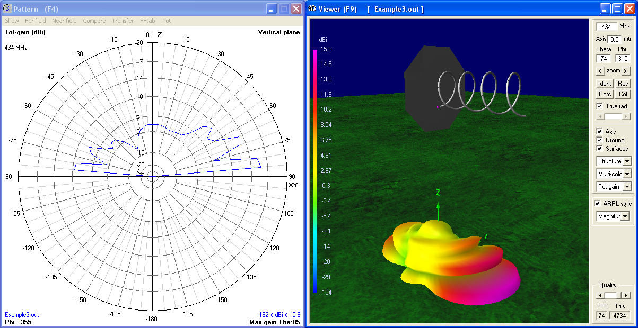Uncheck the True rad. checkbox
Viewport: 638px width, 328px height.
599,106
